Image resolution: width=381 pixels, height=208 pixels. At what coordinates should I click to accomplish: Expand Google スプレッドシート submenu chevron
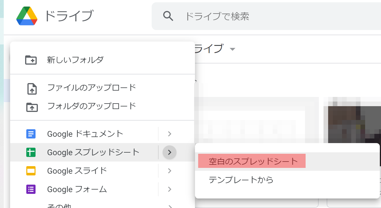click(x=170, y=152)
